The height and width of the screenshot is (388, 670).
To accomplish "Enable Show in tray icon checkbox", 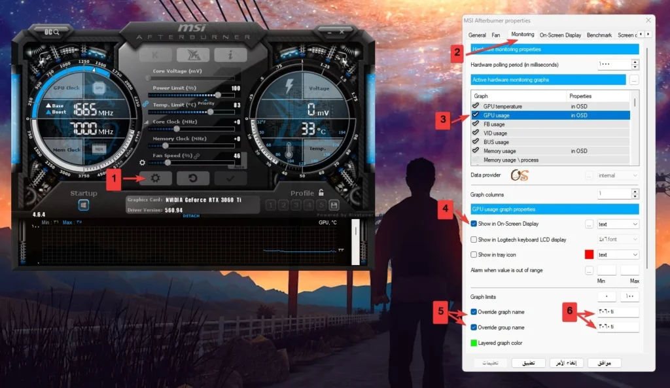I will tap(474, 255).
